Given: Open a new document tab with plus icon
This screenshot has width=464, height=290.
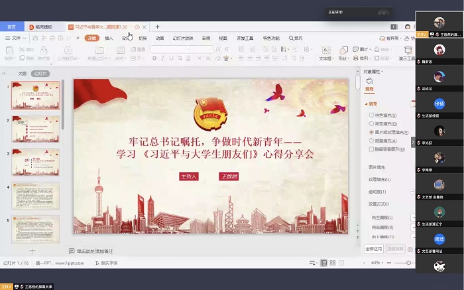Looking at the screenshot, I should 157,27.
